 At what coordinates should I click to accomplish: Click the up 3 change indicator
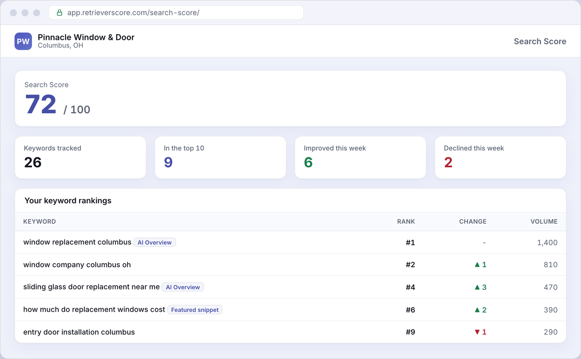480,287
